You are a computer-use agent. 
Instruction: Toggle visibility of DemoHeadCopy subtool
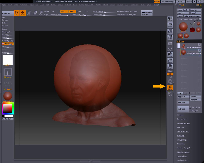(x=199, y=45)
